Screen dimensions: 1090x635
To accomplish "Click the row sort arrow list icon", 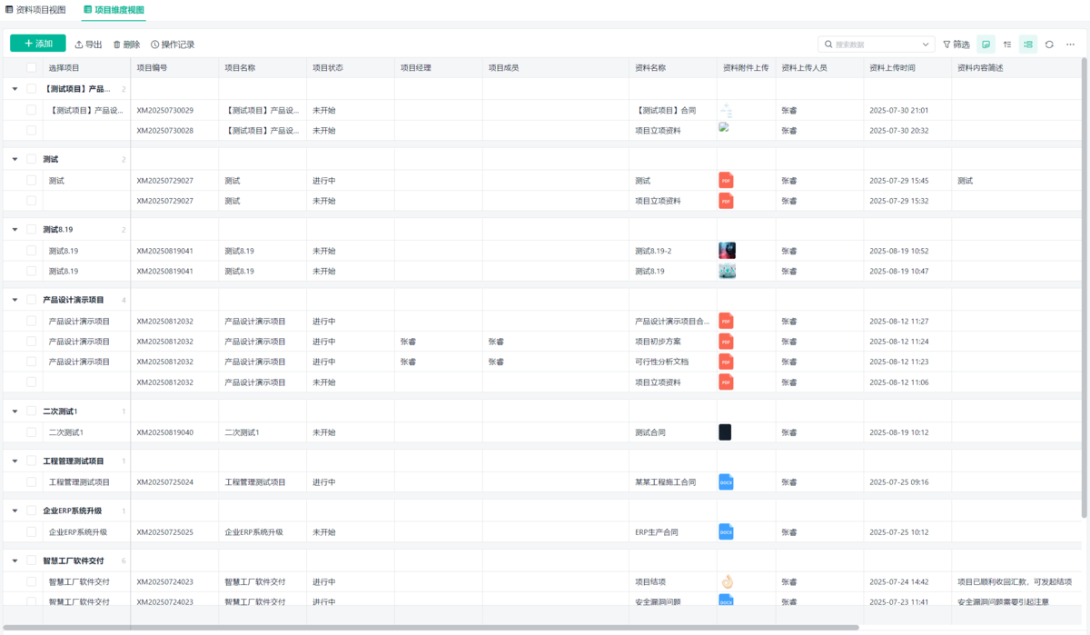I will pyautogui.click(x=1007, y=44).
